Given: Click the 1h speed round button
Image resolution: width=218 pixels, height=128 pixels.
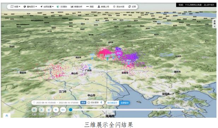Looking at the screenshot, I should point(56,110).
